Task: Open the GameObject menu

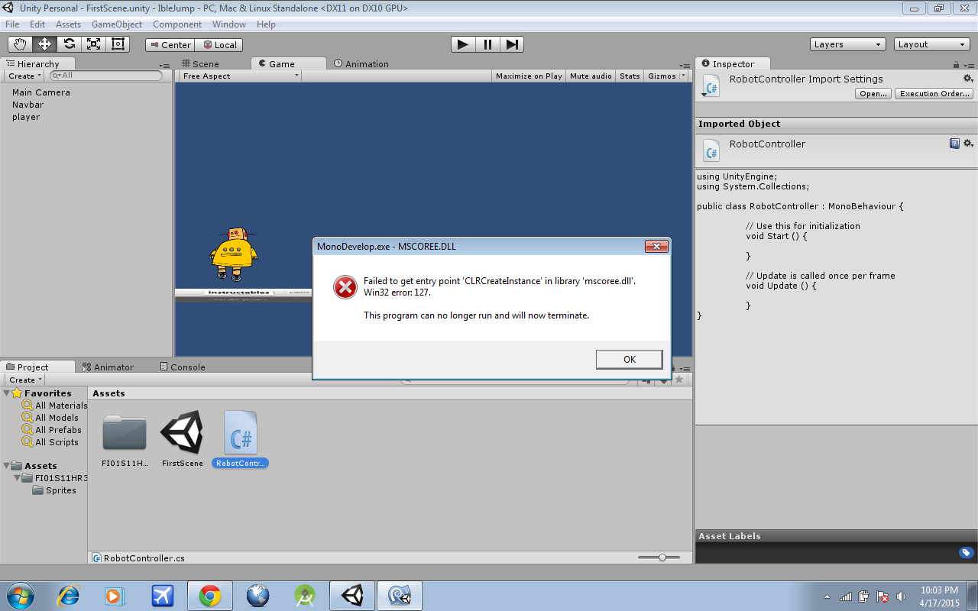Action: point(116,24)
